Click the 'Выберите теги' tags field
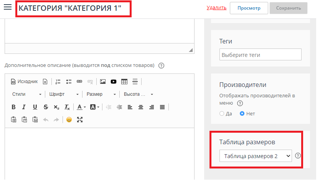The width and height of the screenshot is (320, 180). coord(261,55)
